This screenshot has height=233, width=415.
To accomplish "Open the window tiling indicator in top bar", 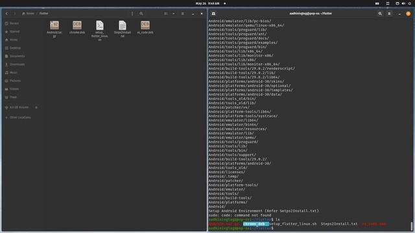I will [x=377, y=3].
